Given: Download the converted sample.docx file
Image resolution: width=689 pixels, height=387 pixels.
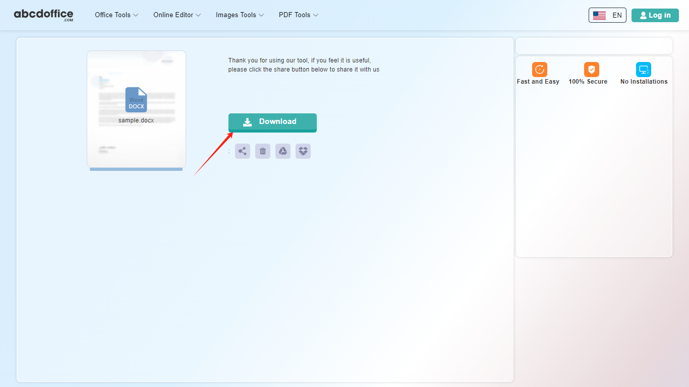Looking at the screenshot, I should point(272,122).
